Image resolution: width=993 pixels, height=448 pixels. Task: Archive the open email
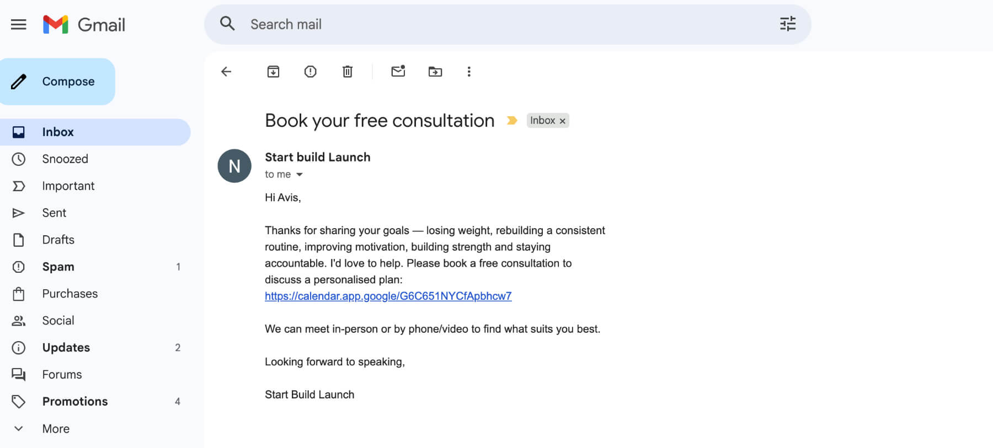(x=273, y=72)
